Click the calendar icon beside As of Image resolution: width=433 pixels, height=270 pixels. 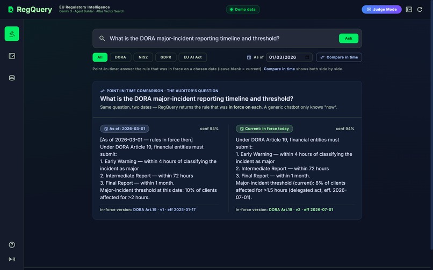coord(249,57)
